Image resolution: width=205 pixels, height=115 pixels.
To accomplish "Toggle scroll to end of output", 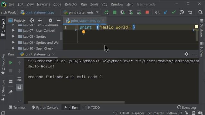I will pyautogui.click(x=19, y=87).
